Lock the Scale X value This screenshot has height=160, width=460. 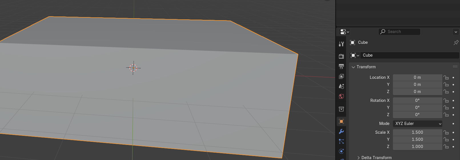(x=446, y=132)
